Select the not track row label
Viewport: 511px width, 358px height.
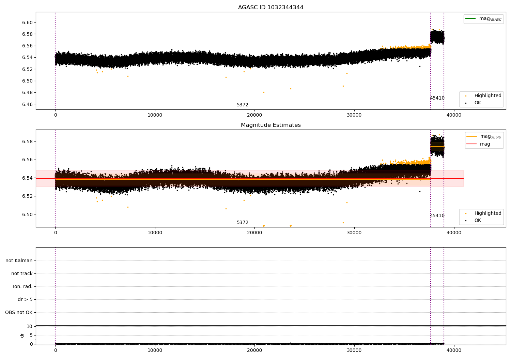[x=22, y=273]
